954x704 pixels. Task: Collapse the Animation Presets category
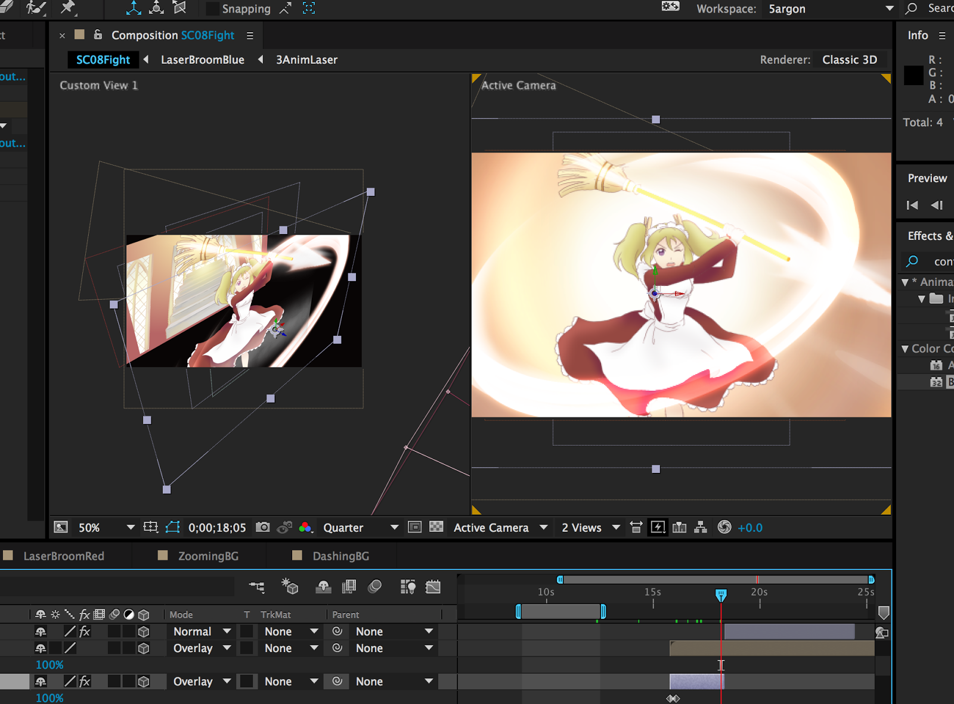(905, 282)
